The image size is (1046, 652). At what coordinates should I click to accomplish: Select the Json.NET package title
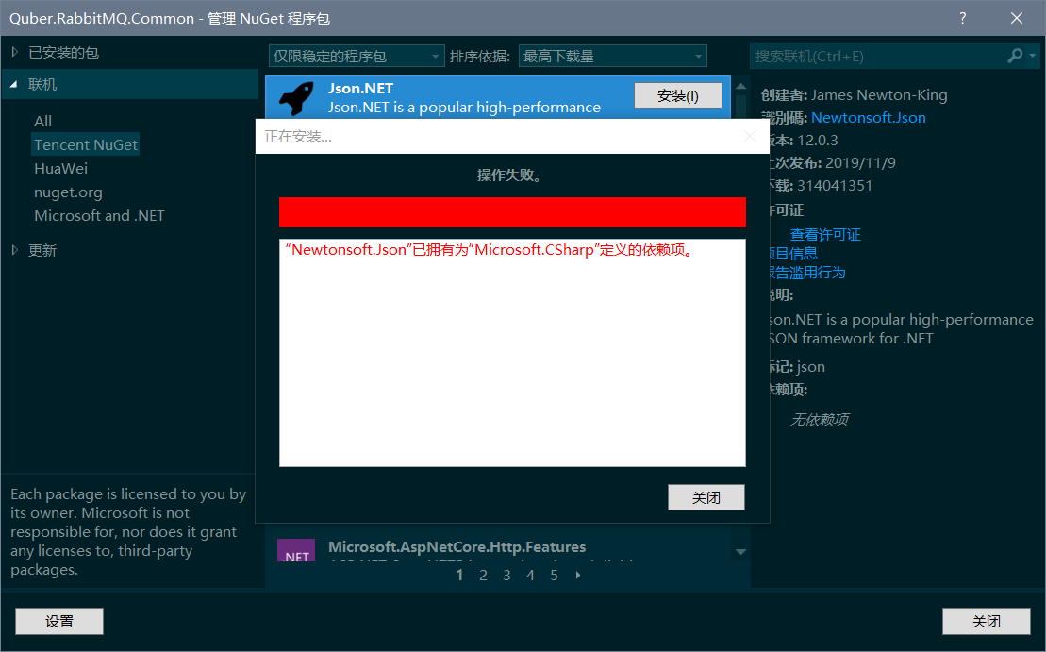360,88
